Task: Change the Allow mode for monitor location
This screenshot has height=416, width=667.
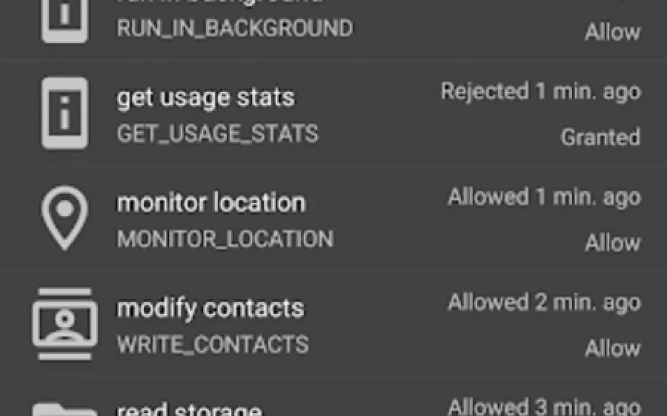Action: coord(612,242)
